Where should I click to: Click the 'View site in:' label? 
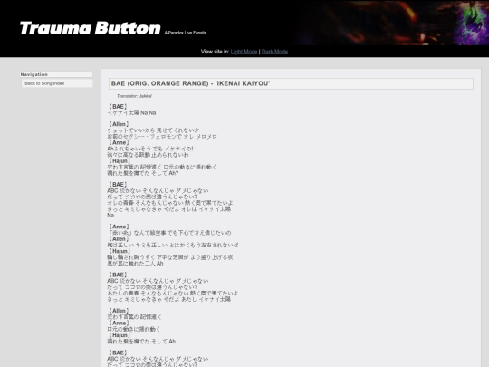click(215, 52)
